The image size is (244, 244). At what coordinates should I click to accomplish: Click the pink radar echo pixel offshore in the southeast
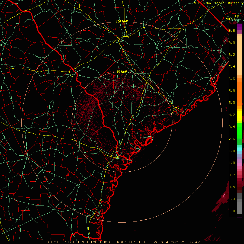tap(224, 195)
